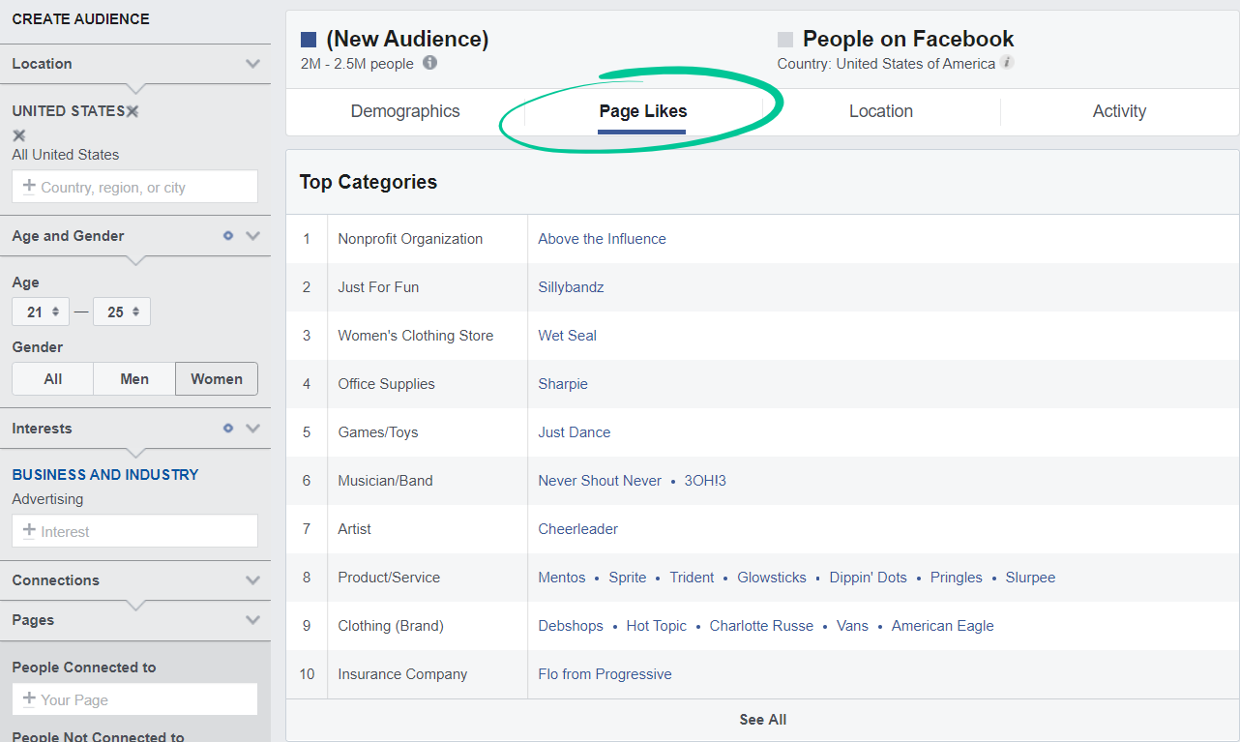Switch to the Activity tab
The height and width of the screenshot is (742, 1240).
click(1119, 111)
